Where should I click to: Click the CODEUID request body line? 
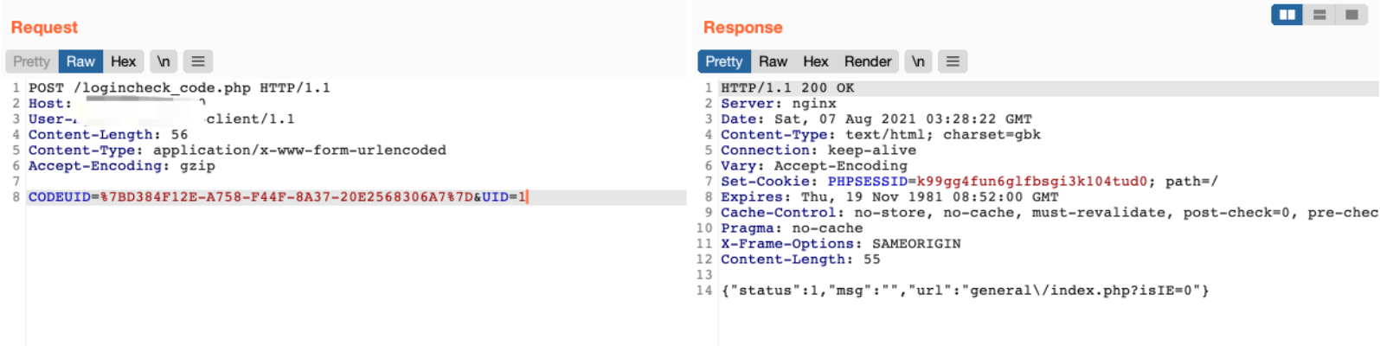pos(277,197)
